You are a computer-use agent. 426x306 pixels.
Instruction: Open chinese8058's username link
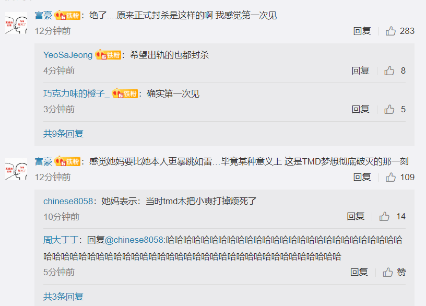click(x=68, y=201)
